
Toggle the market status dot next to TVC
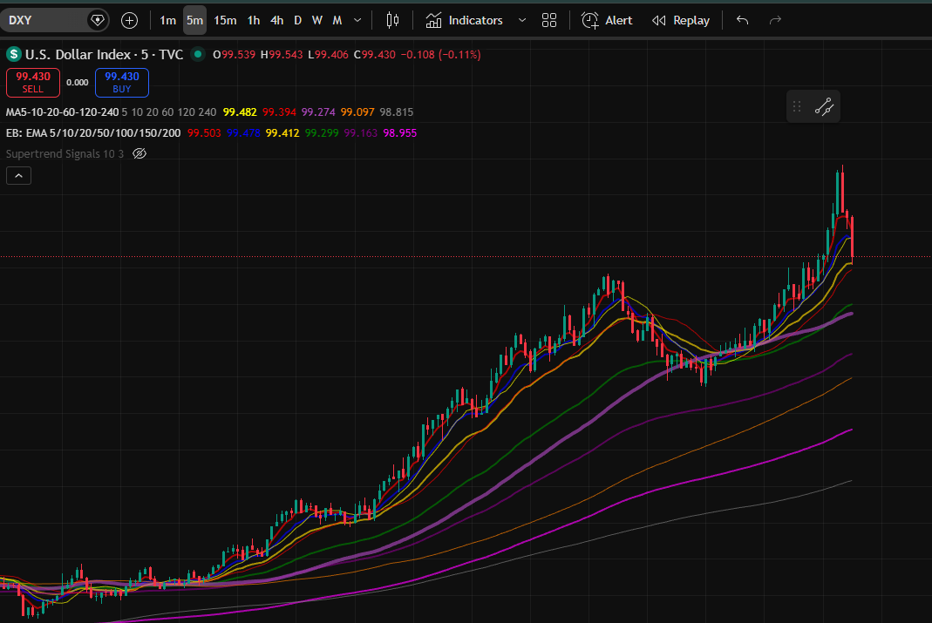tap(199, 54)
